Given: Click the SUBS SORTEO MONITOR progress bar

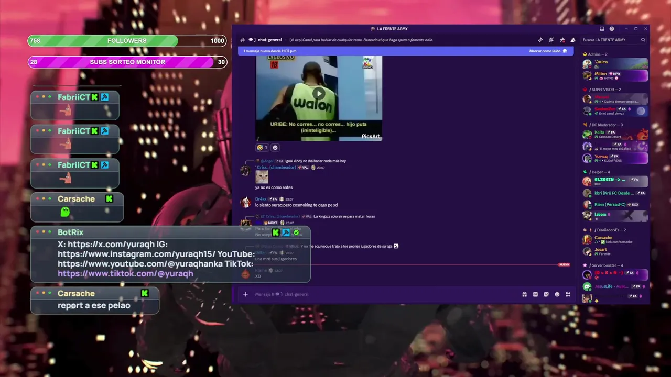Looking at the screenshot, I should (x=127, y=62).
